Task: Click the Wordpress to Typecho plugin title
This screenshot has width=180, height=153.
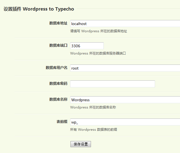Action: point(48,9)
